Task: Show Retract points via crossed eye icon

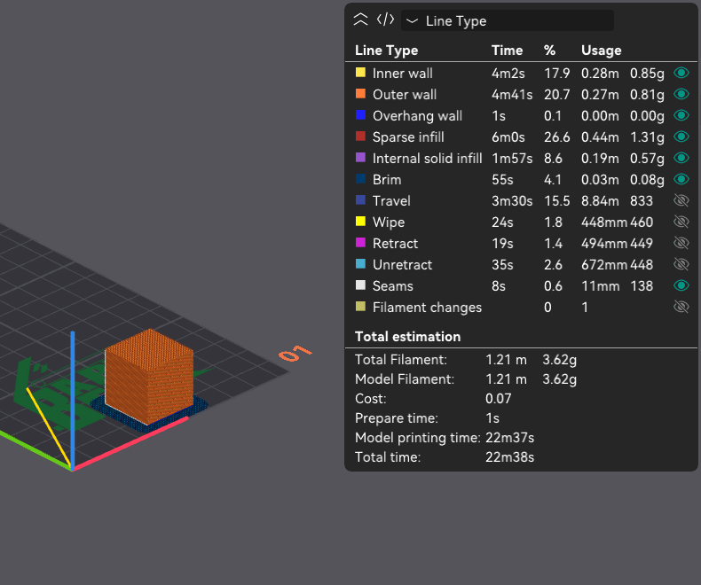Action: point(681,243)
